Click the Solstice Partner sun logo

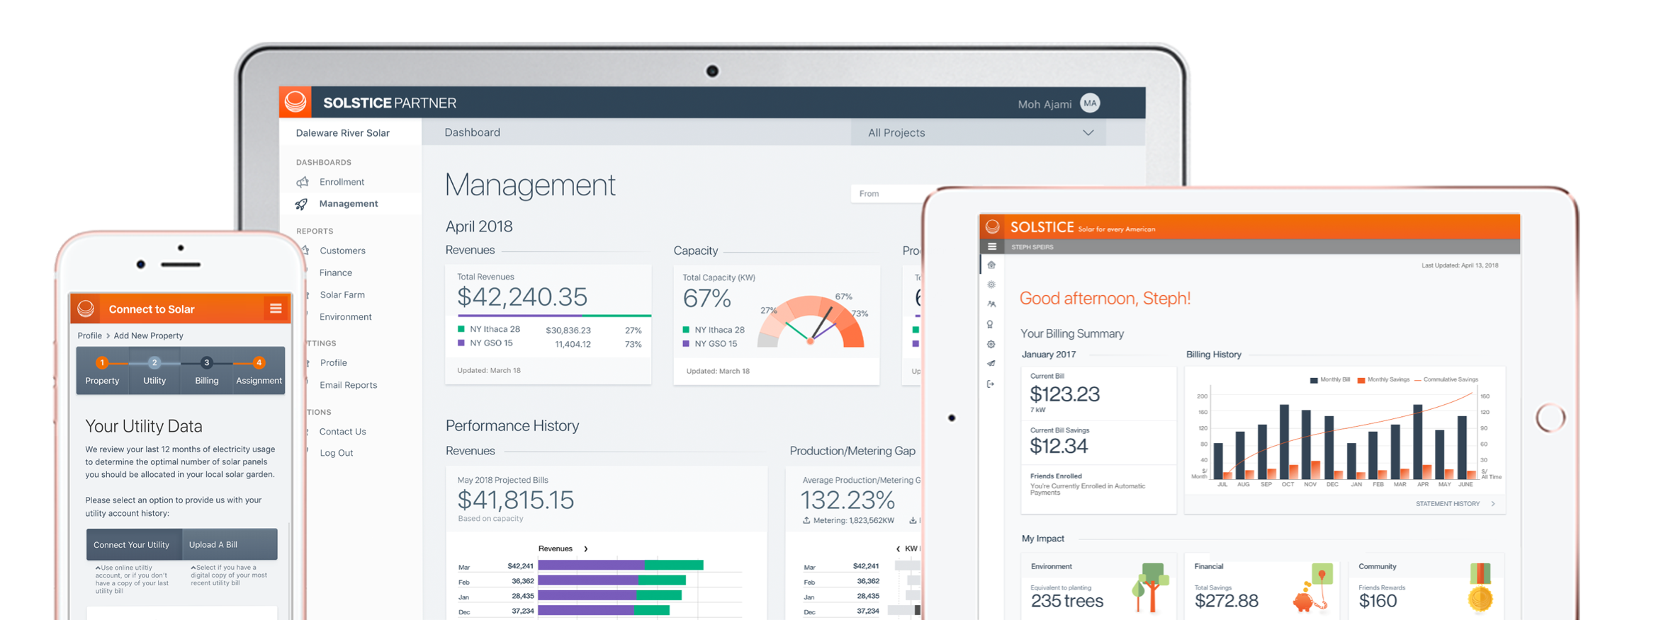click(295, 103)
